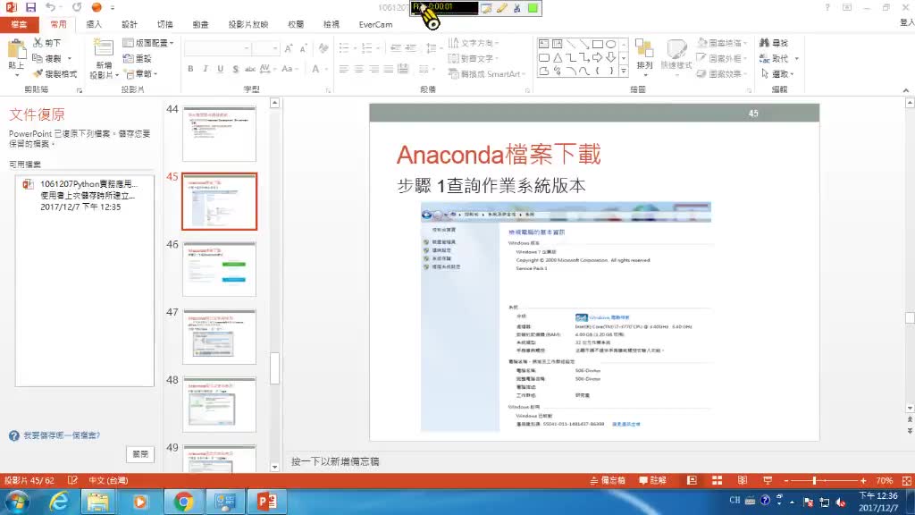Open Internet Explorer from taskbar

58,502
